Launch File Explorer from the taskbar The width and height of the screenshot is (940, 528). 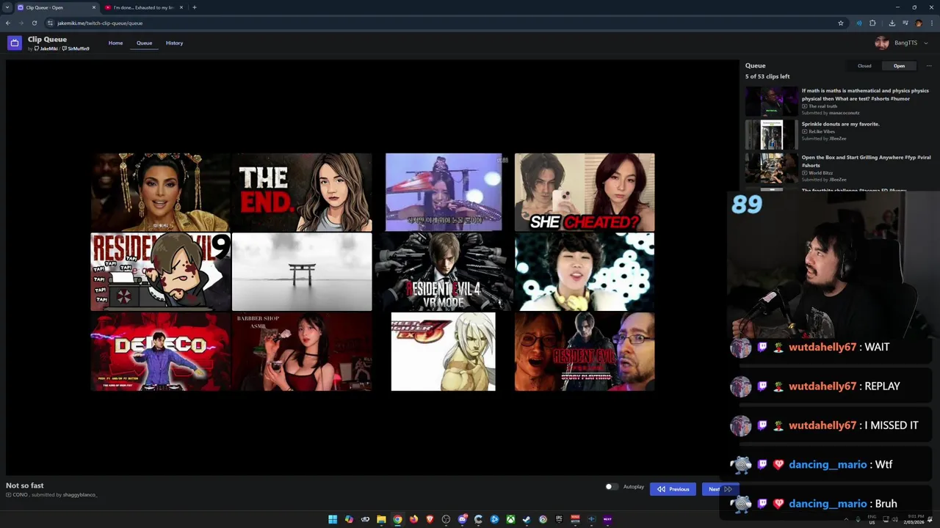(381, 519)
